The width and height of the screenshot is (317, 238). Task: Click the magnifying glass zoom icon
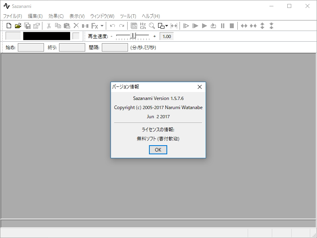pos(152,26)
